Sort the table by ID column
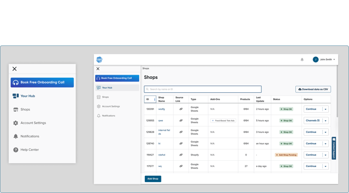The image size is (349, 193). [150, 99]
